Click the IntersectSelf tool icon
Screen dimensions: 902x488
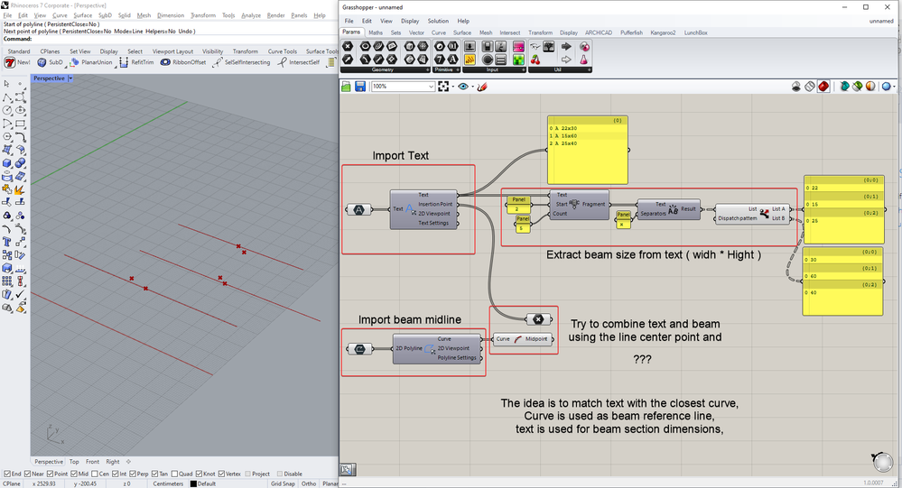click(282, 62)
